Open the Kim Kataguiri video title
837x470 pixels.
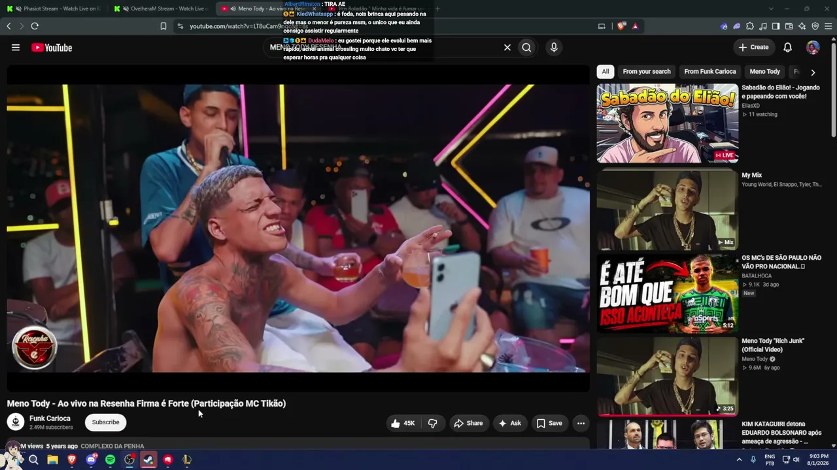click(781, 433)
